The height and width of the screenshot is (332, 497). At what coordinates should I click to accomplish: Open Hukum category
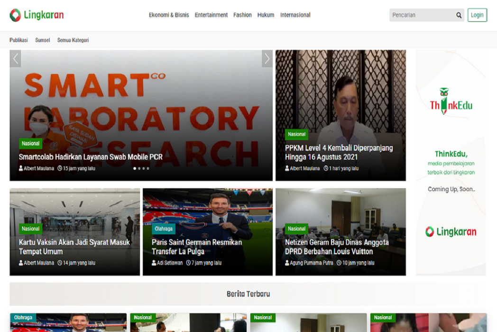pyautogui.click(x=266, y=15)
